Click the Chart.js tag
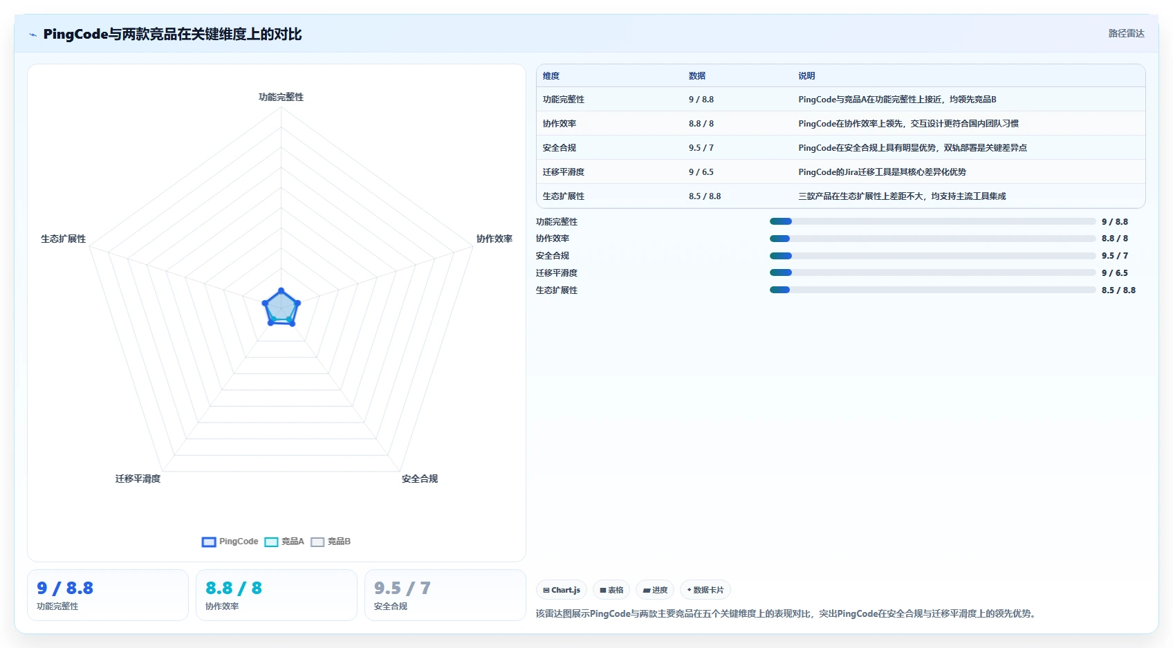Screen dimensions: 1173x648 [562, 590]
